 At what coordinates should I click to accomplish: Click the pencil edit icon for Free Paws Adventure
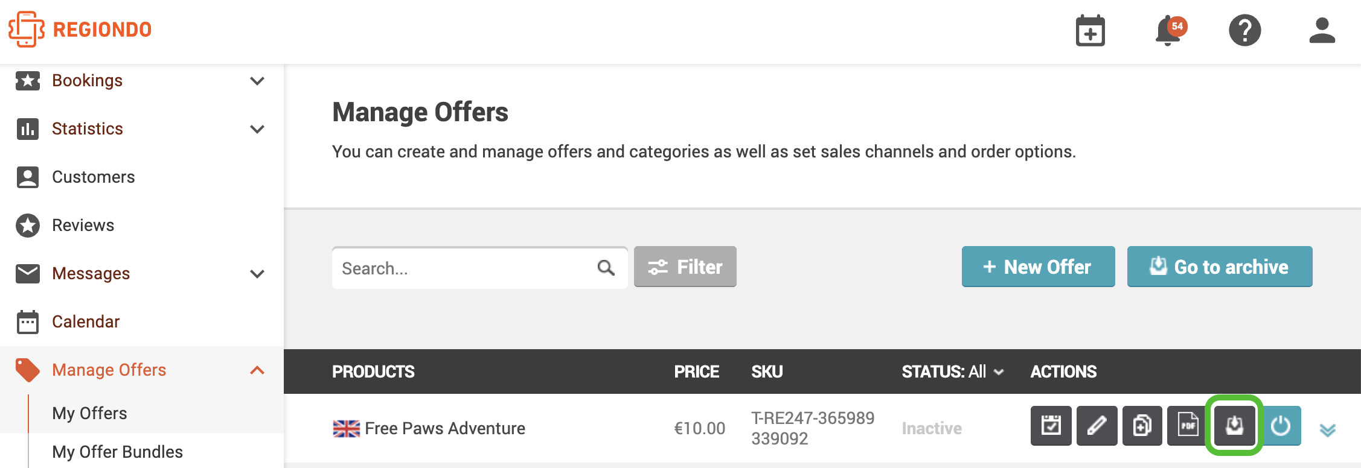(1097, 426)
